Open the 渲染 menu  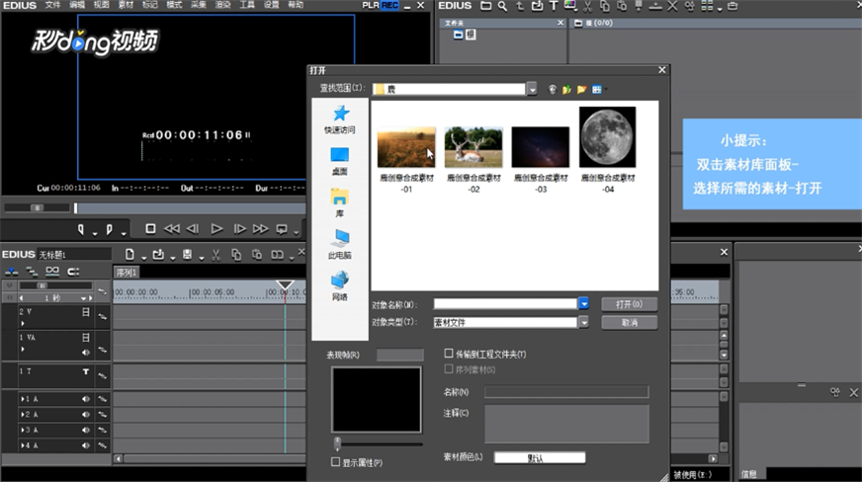222,5
